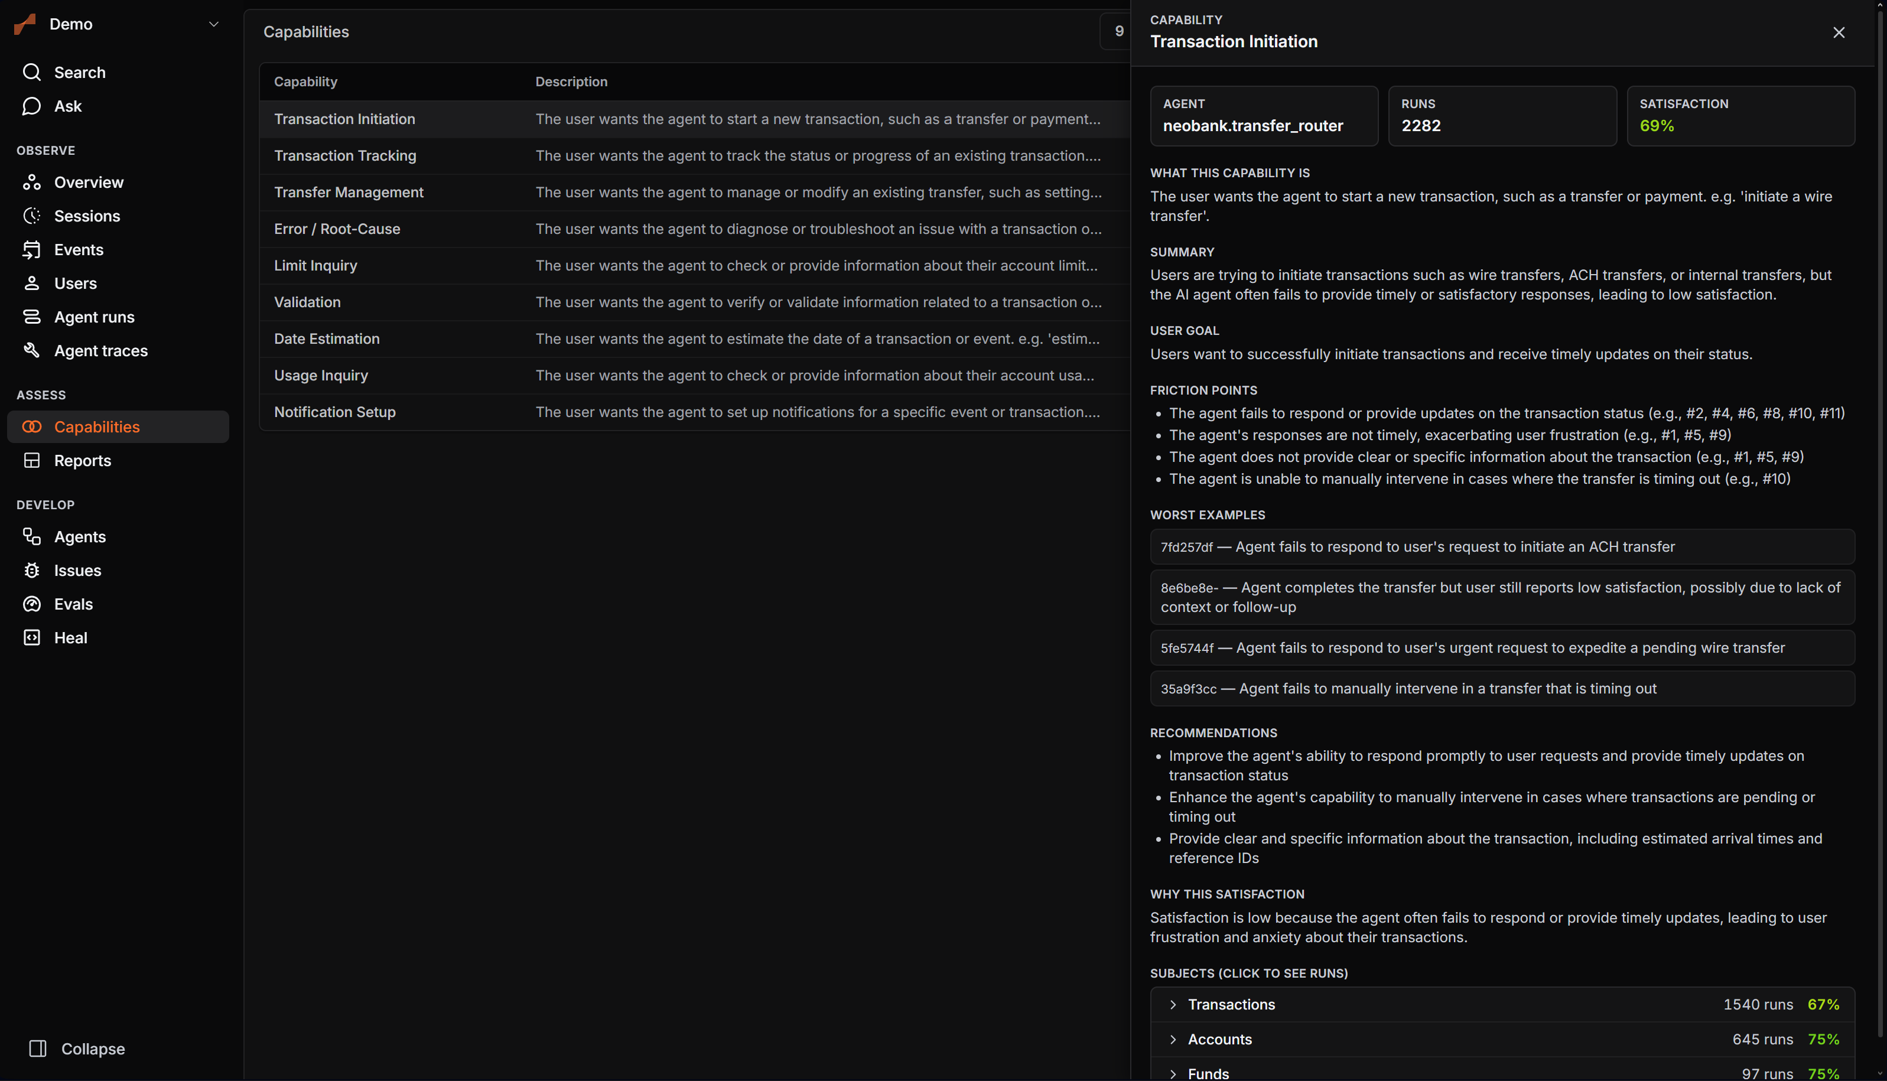1887x1081 pixels.
Task: Click the Users person icon
Action: coord(31,283)
